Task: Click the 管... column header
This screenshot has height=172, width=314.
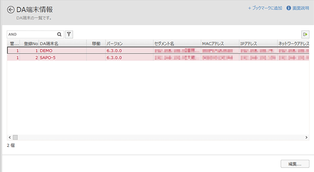Action: pos(14,44)
